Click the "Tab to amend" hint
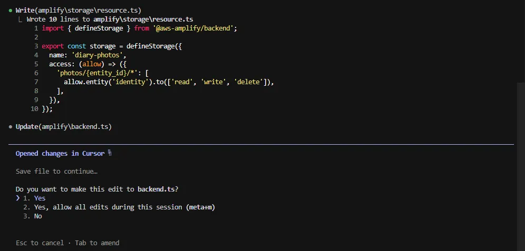The height and width of the screenshot is (251, 525). pos(97,243)
